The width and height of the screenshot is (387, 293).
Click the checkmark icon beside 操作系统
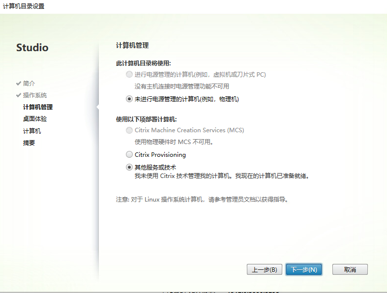[x=19, y=95]
